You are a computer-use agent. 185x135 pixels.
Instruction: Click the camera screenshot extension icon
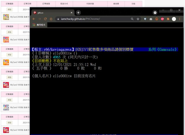coord(151,19)
